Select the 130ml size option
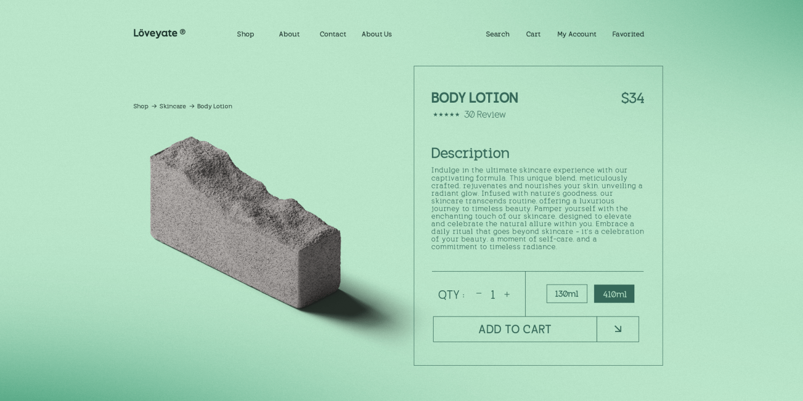The width and height of the screenshot is (803, 401). coord(566,294)
